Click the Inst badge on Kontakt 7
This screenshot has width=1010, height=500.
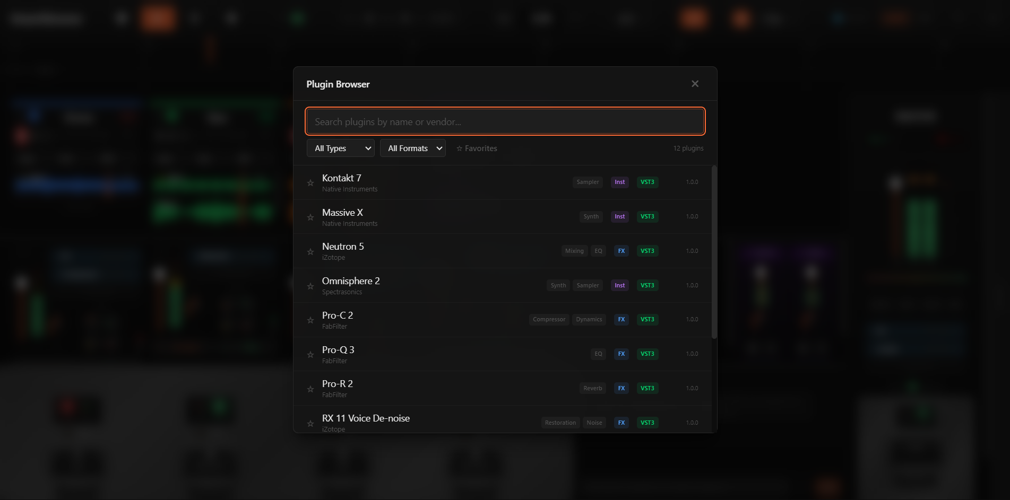click(620, 182)
